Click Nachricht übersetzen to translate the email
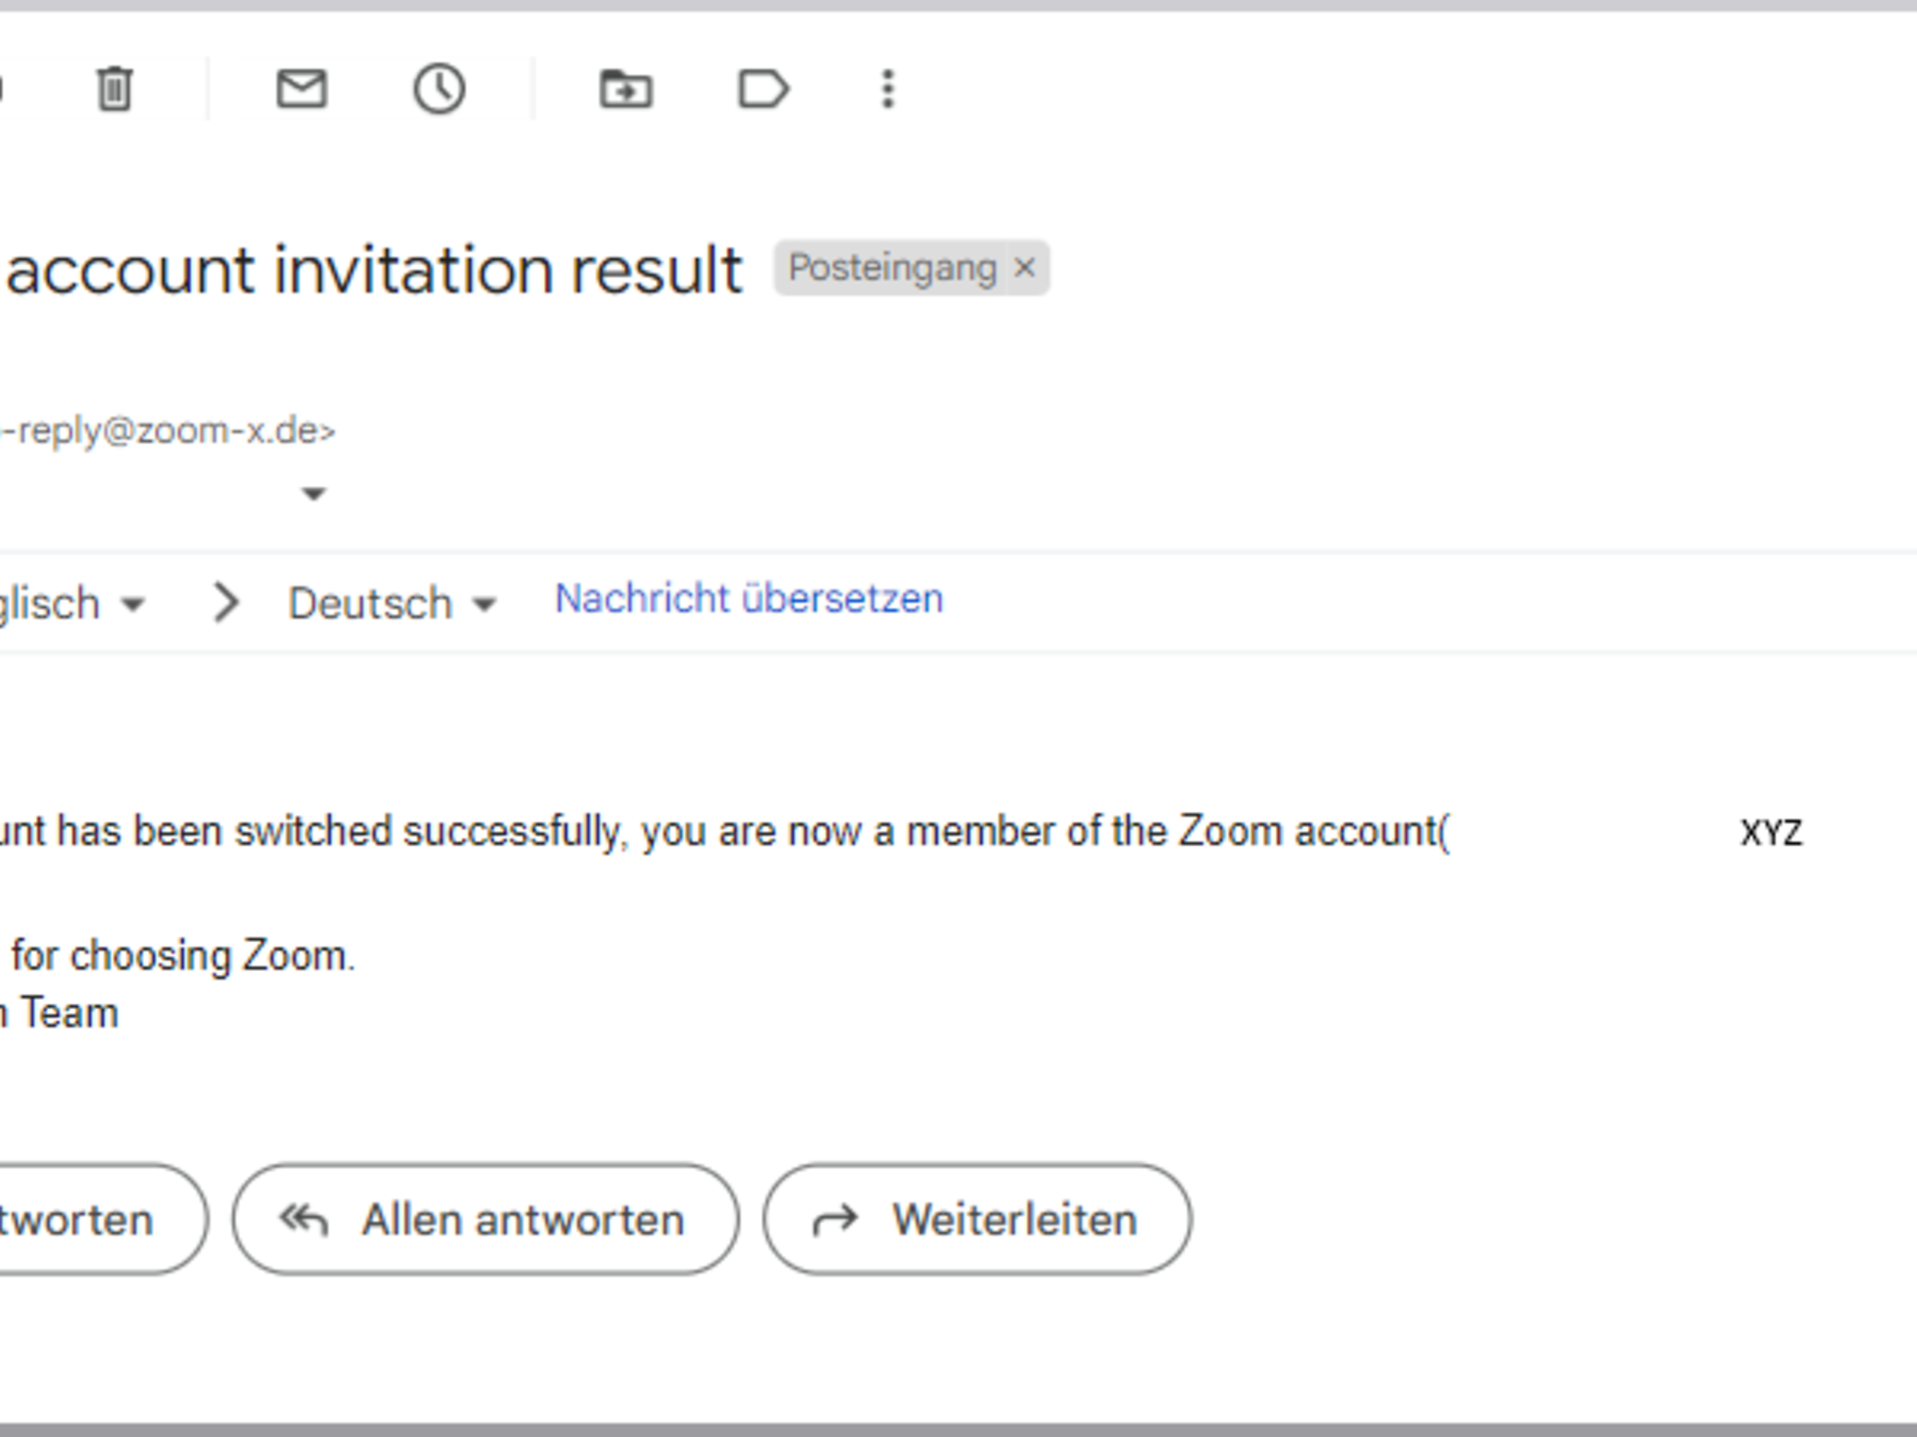This screenshot has height=1437, width=1917. pyautogui.click(x=747, y=598)
